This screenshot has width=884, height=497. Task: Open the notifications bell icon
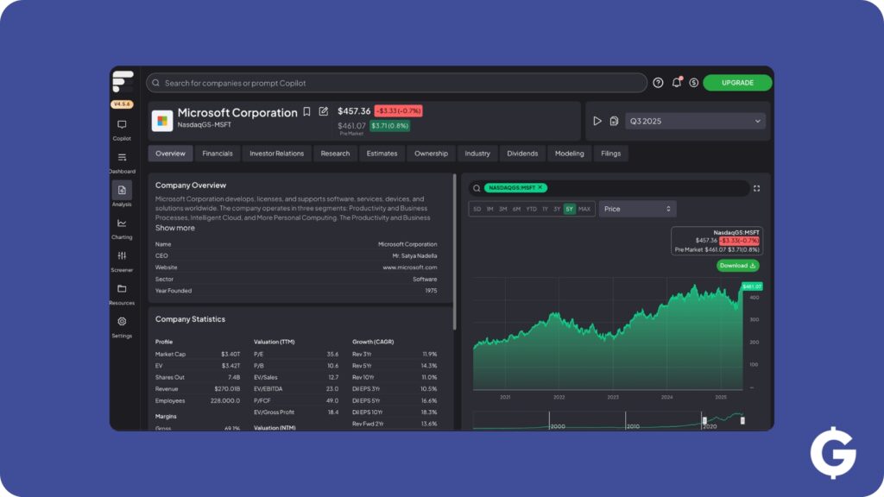pyautogui.click(x=677, y=83)
